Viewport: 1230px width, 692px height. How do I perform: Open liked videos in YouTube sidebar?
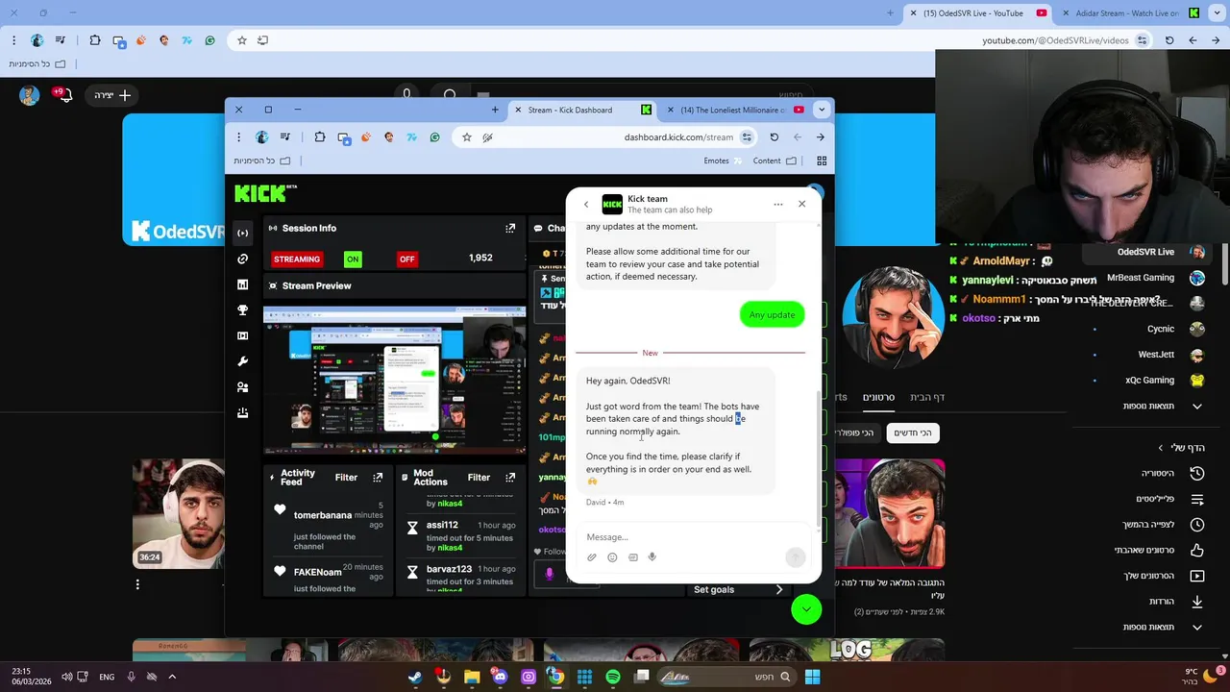1159,550
